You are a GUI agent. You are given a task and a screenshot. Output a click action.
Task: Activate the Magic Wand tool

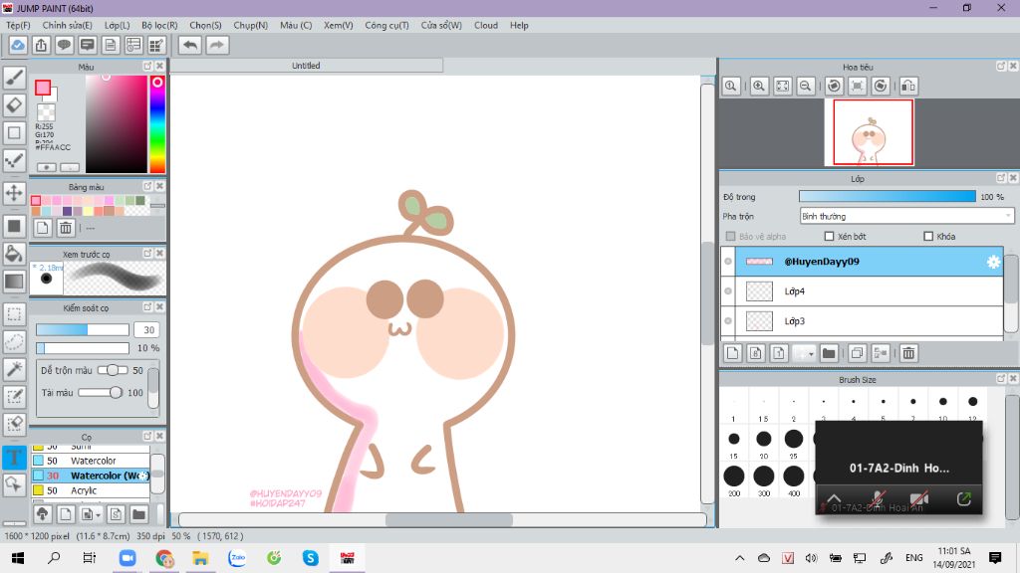(x=14, y=369)
